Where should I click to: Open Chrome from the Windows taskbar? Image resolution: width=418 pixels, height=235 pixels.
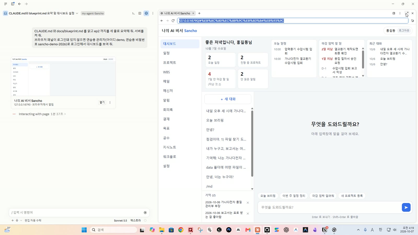pos(181,230)
